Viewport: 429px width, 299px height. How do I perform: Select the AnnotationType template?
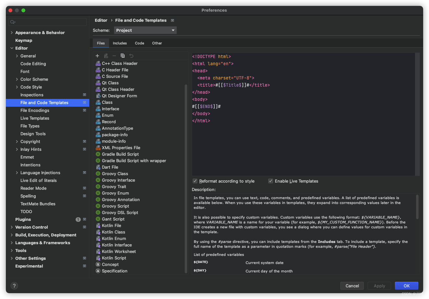tap(117, 128)
